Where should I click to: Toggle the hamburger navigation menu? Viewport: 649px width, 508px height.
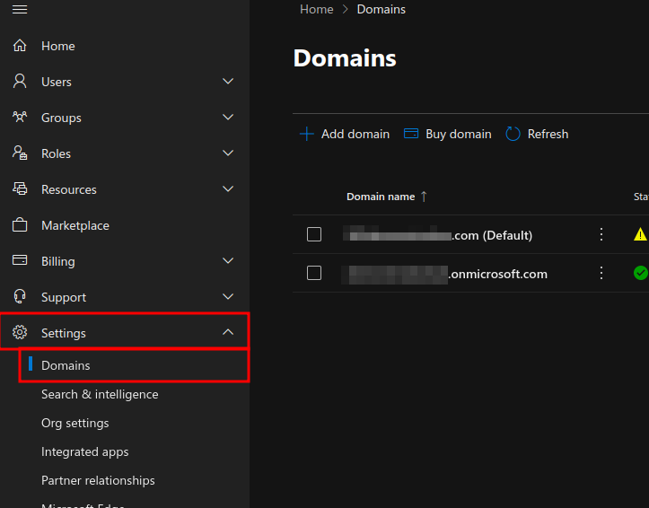click(x=20, y=9)
